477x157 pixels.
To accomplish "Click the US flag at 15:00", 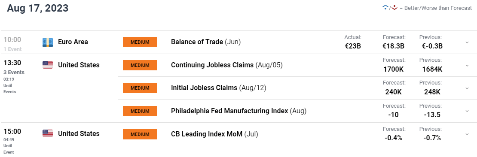I will tap(48, 133).
